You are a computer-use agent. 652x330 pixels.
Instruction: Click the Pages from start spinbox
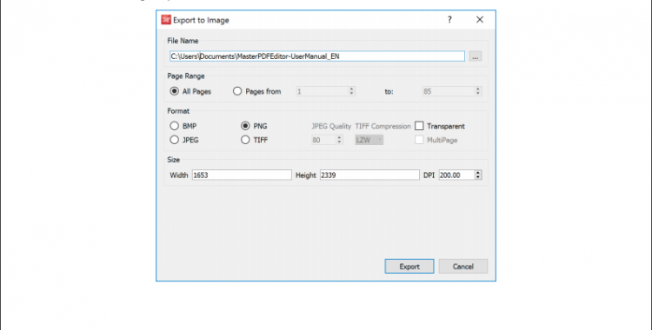click(325, 91)
